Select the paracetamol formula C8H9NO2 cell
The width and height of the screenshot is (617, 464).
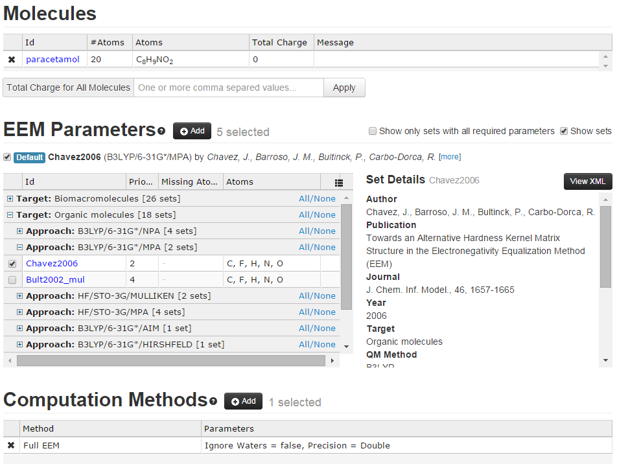[191, 60]
